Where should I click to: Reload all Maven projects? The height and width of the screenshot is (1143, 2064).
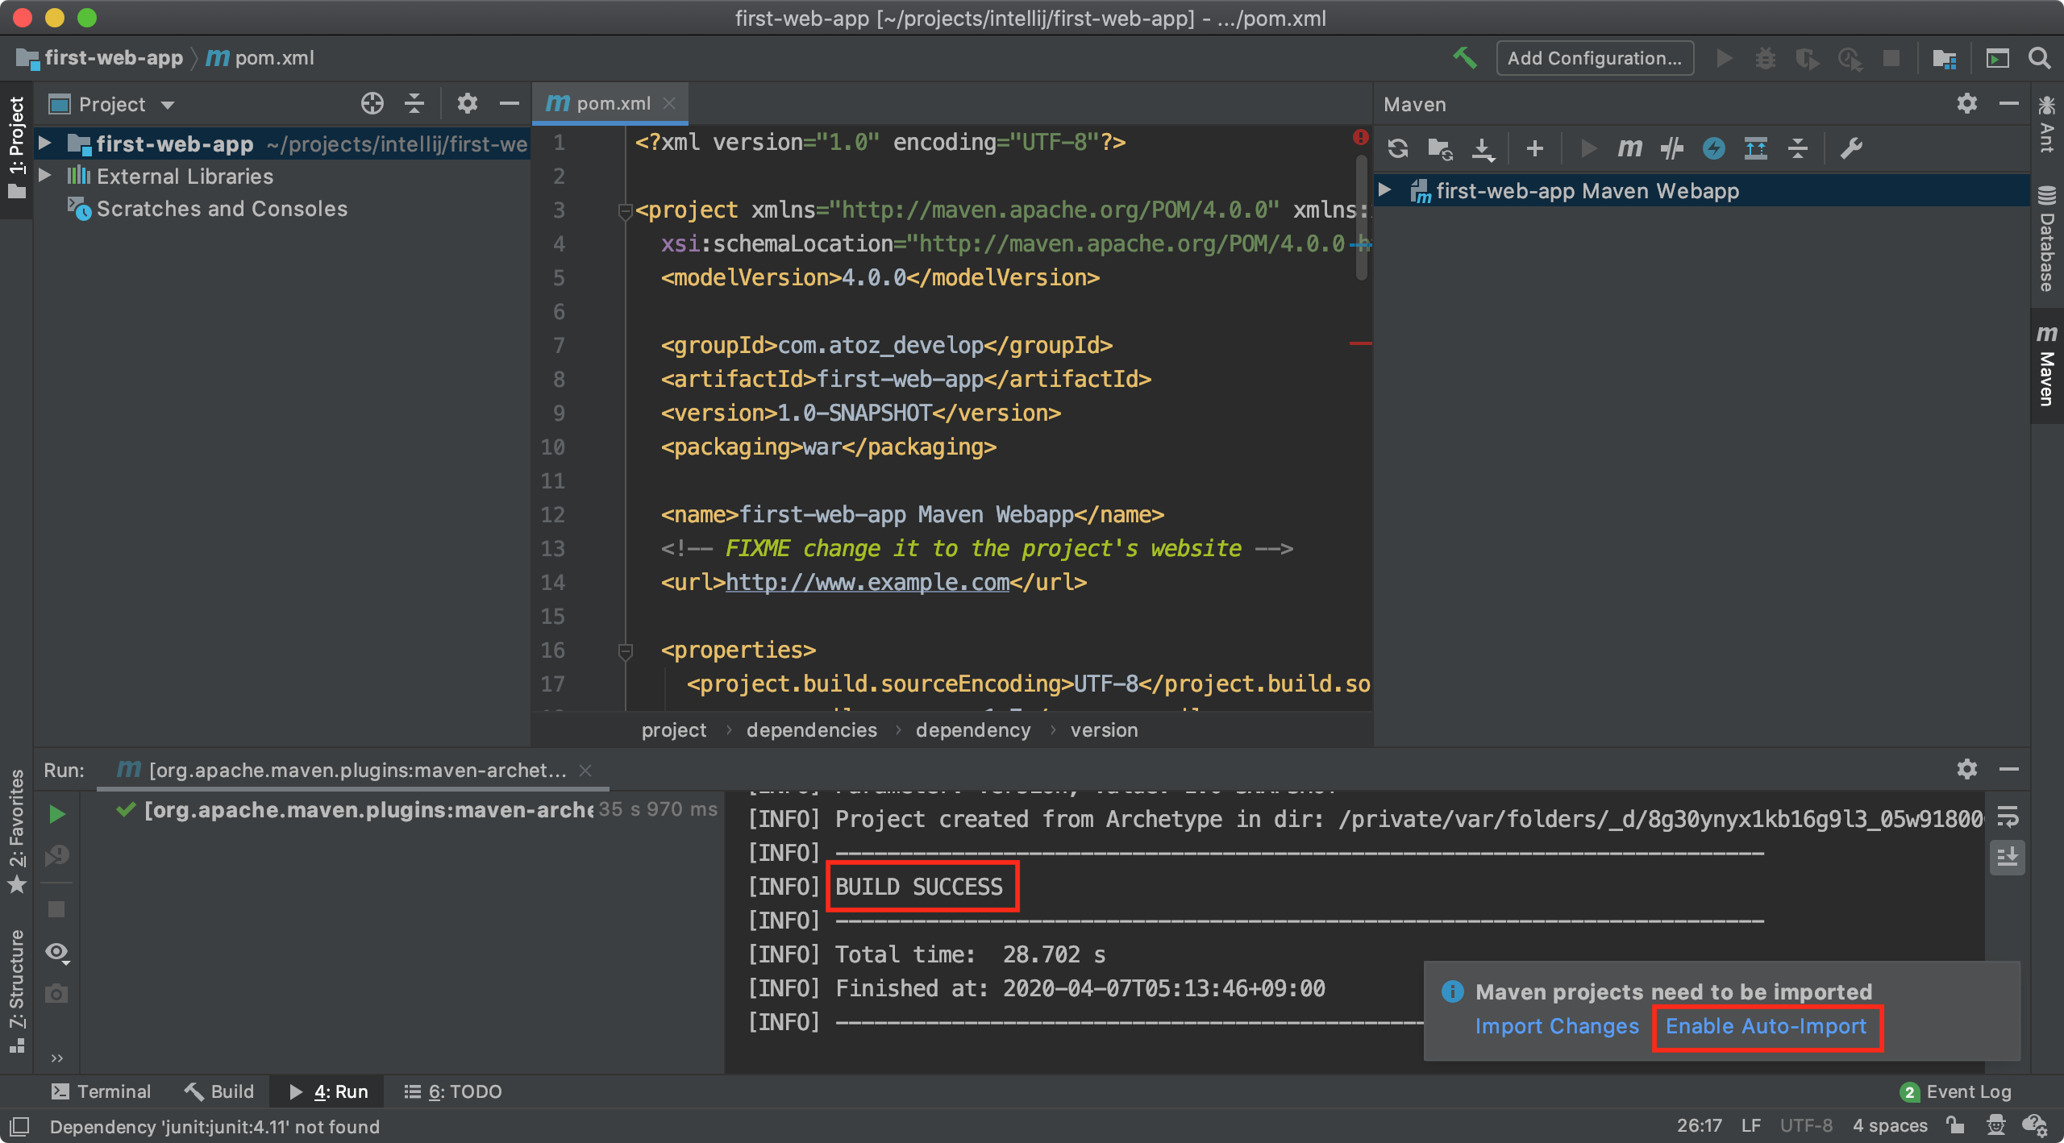[1399, 148]
